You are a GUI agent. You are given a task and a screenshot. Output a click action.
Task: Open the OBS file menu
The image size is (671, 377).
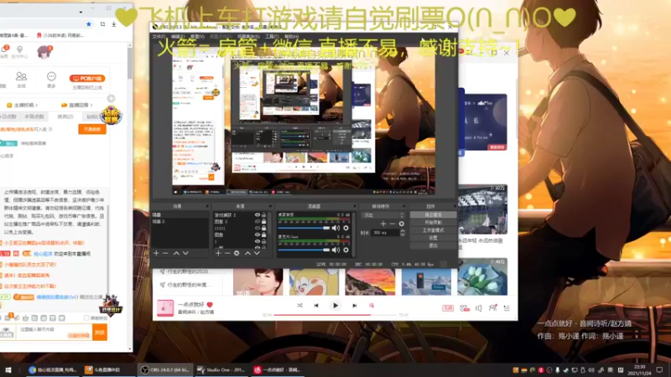159,37
